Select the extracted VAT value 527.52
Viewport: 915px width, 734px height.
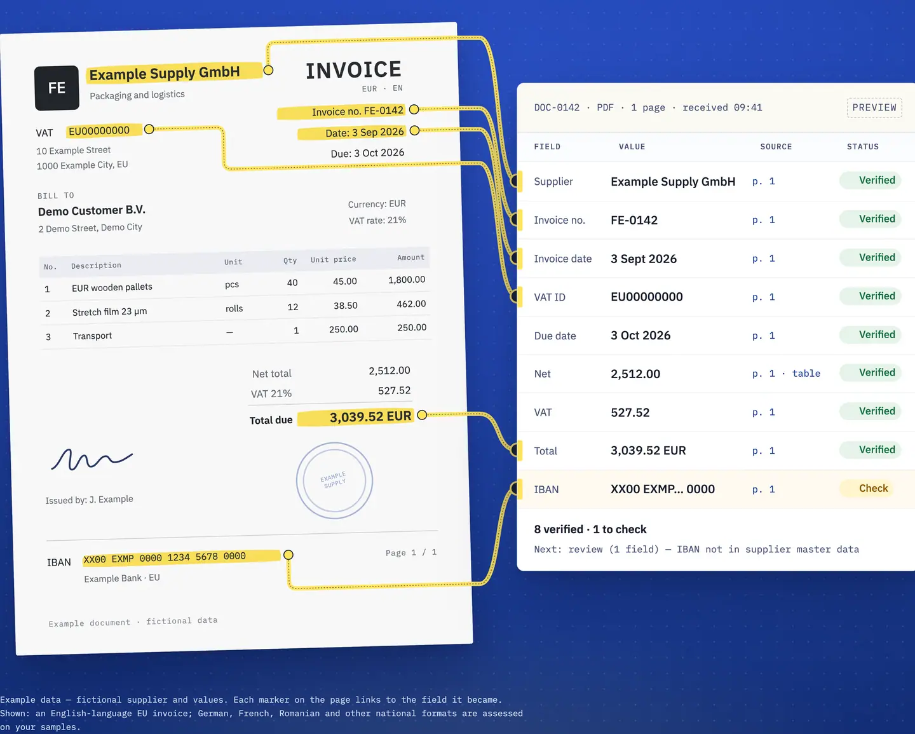630,412
